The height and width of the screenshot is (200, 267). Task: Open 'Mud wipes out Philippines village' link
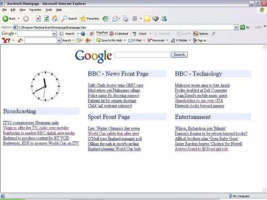(x=114, y=90)
